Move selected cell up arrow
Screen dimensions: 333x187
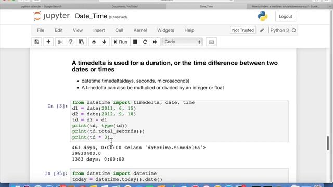[94, 42]
